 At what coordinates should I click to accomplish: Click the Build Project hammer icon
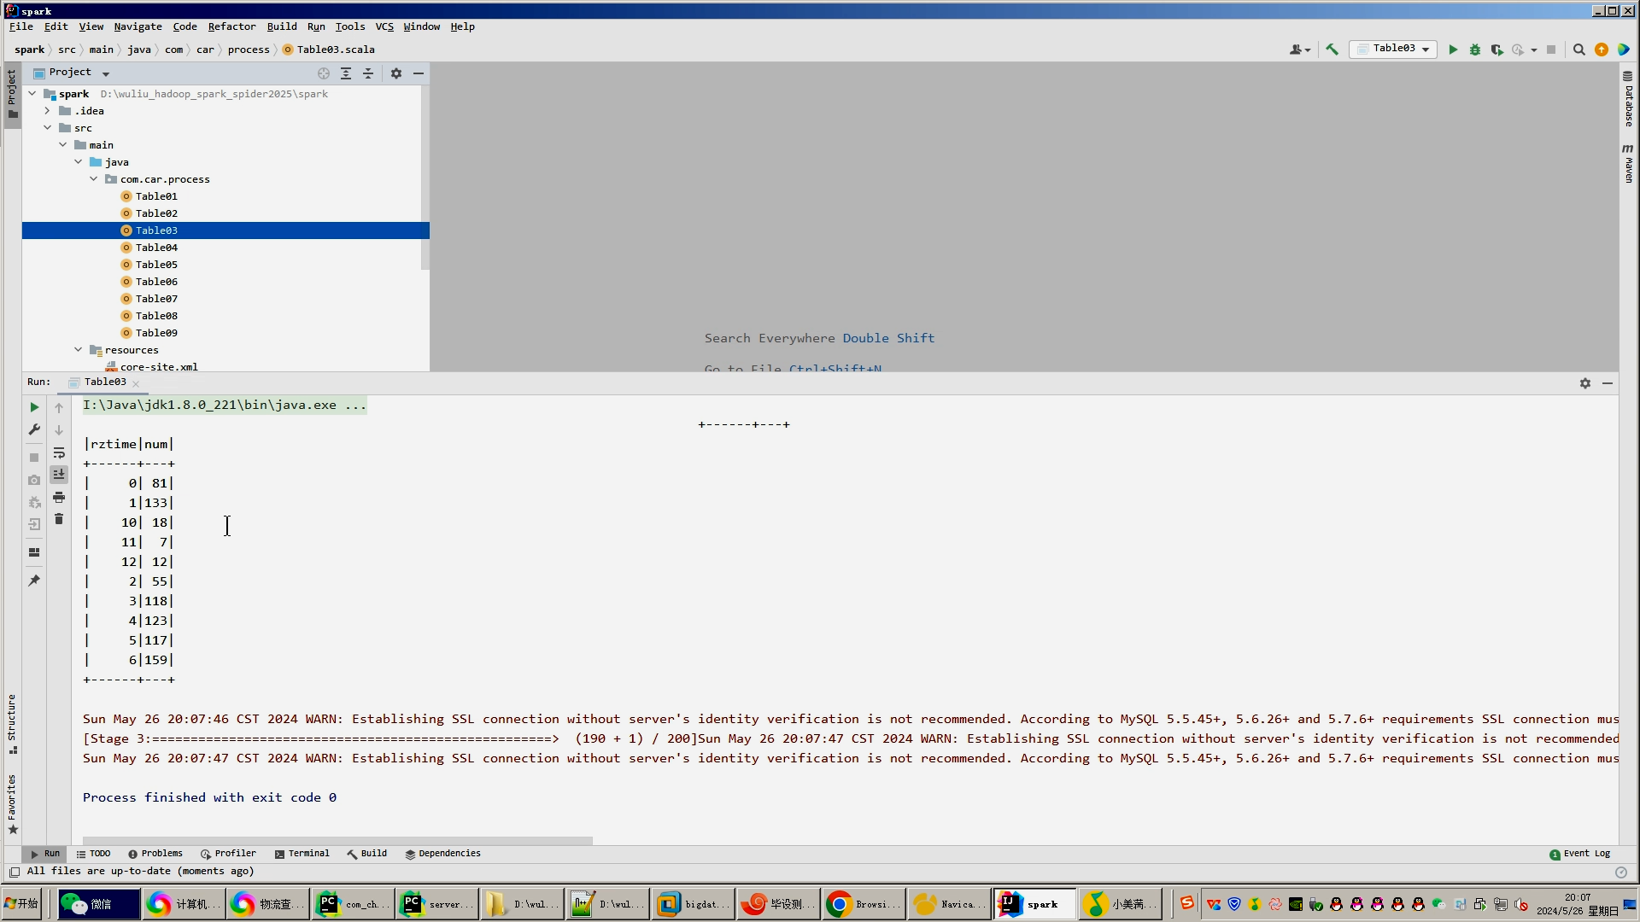[1332, 50]
